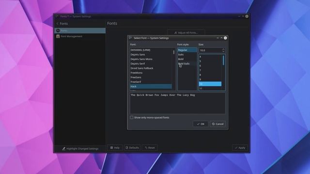
Task: Select size 4 in the size list
Action: tap(210, 57)
